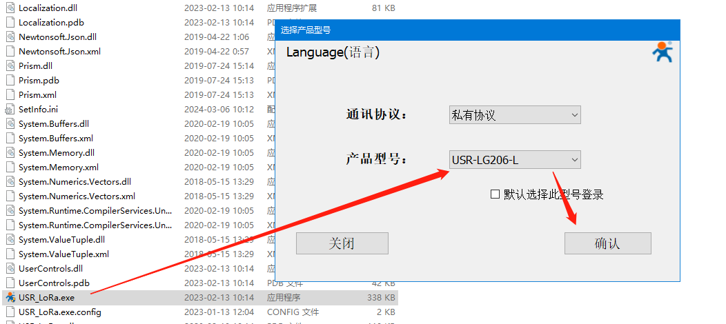Select the file named UserControls.pdb
Image resolution: width=726 pixels, height=324 pixels.
coord(54,283)
